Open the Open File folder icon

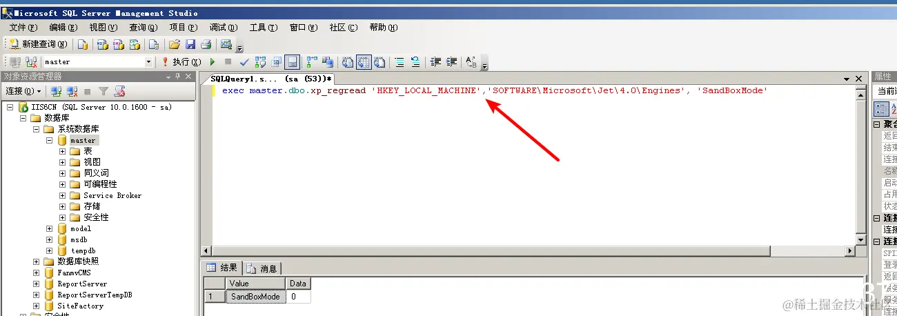pyautogui.click(x=175, y=45)
